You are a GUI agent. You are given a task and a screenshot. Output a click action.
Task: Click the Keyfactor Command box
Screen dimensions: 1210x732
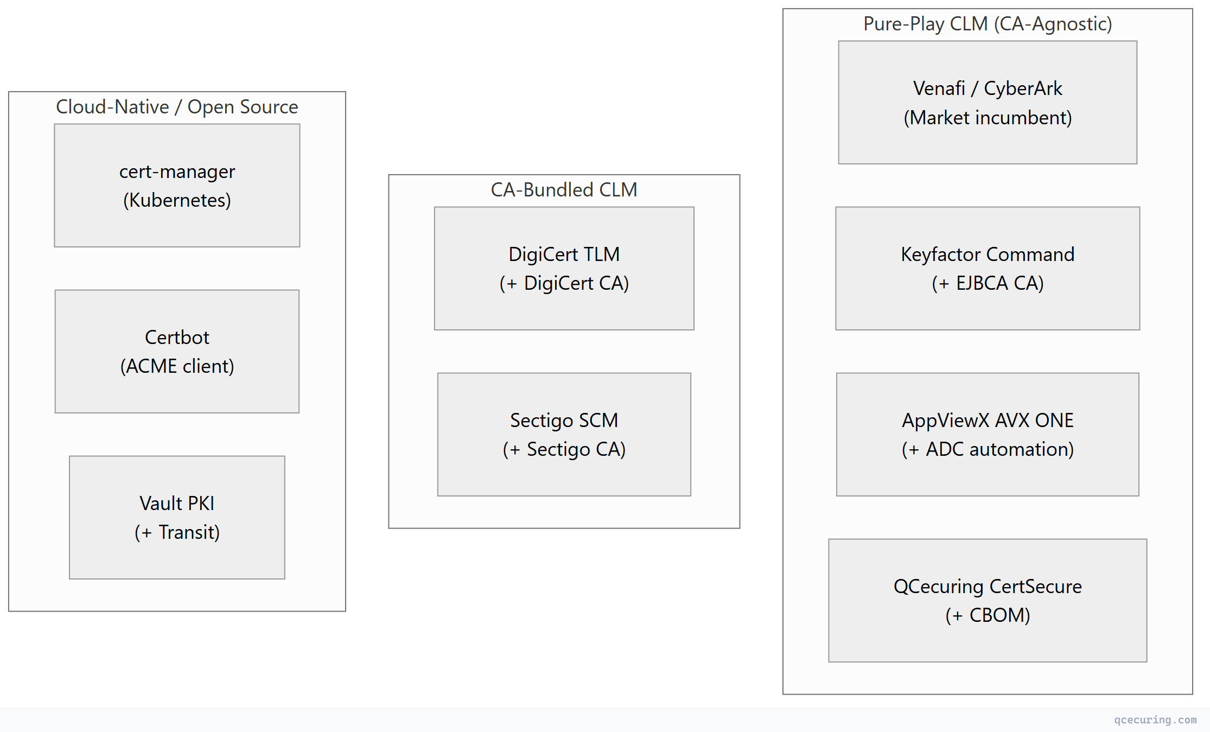click(988, 269)
